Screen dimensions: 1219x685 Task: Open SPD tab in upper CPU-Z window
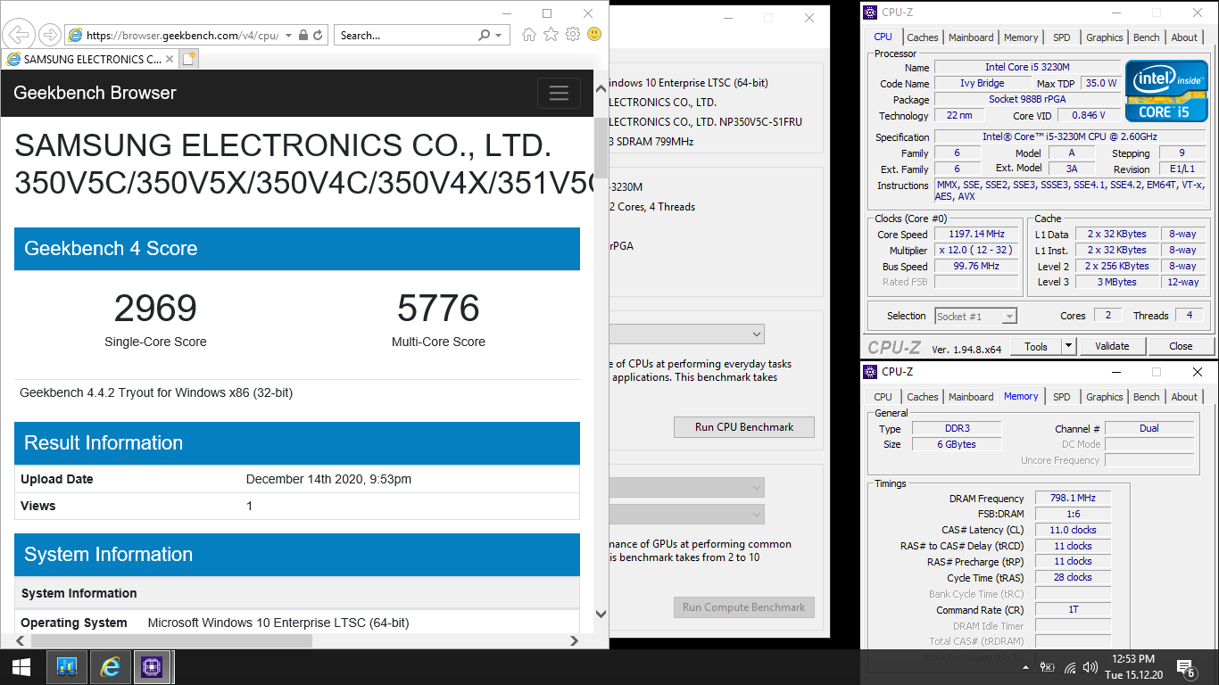pos(1062,37)
